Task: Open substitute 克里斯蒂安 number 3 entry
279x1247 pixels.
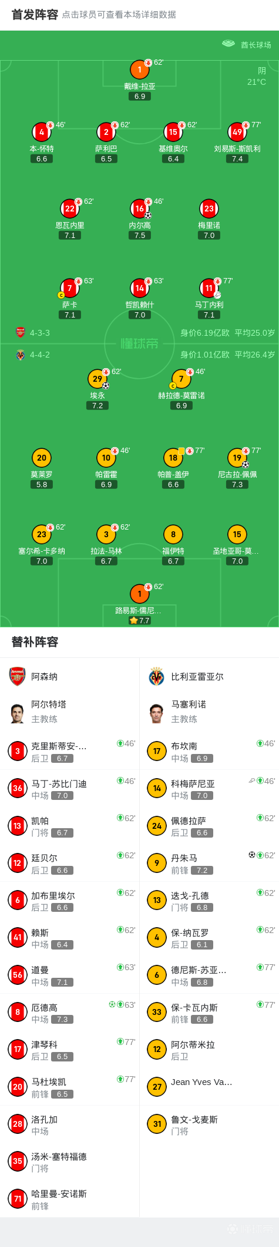Action: (x=70, y=751)
